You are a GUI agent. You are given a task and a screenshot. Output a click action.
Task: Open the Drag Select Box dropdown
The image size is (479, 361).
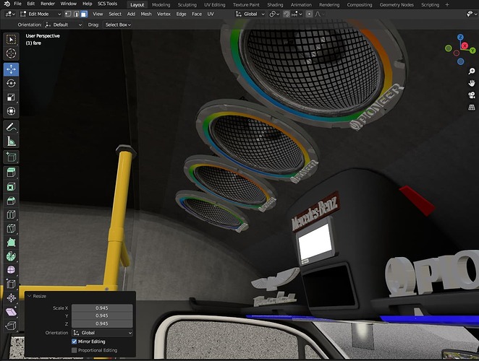[x=118, y=25]
